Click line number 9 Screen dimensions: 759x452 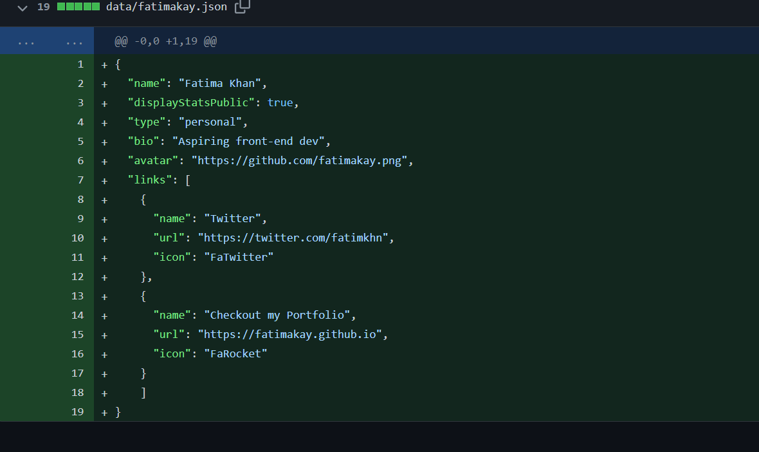tap(80, 219)
